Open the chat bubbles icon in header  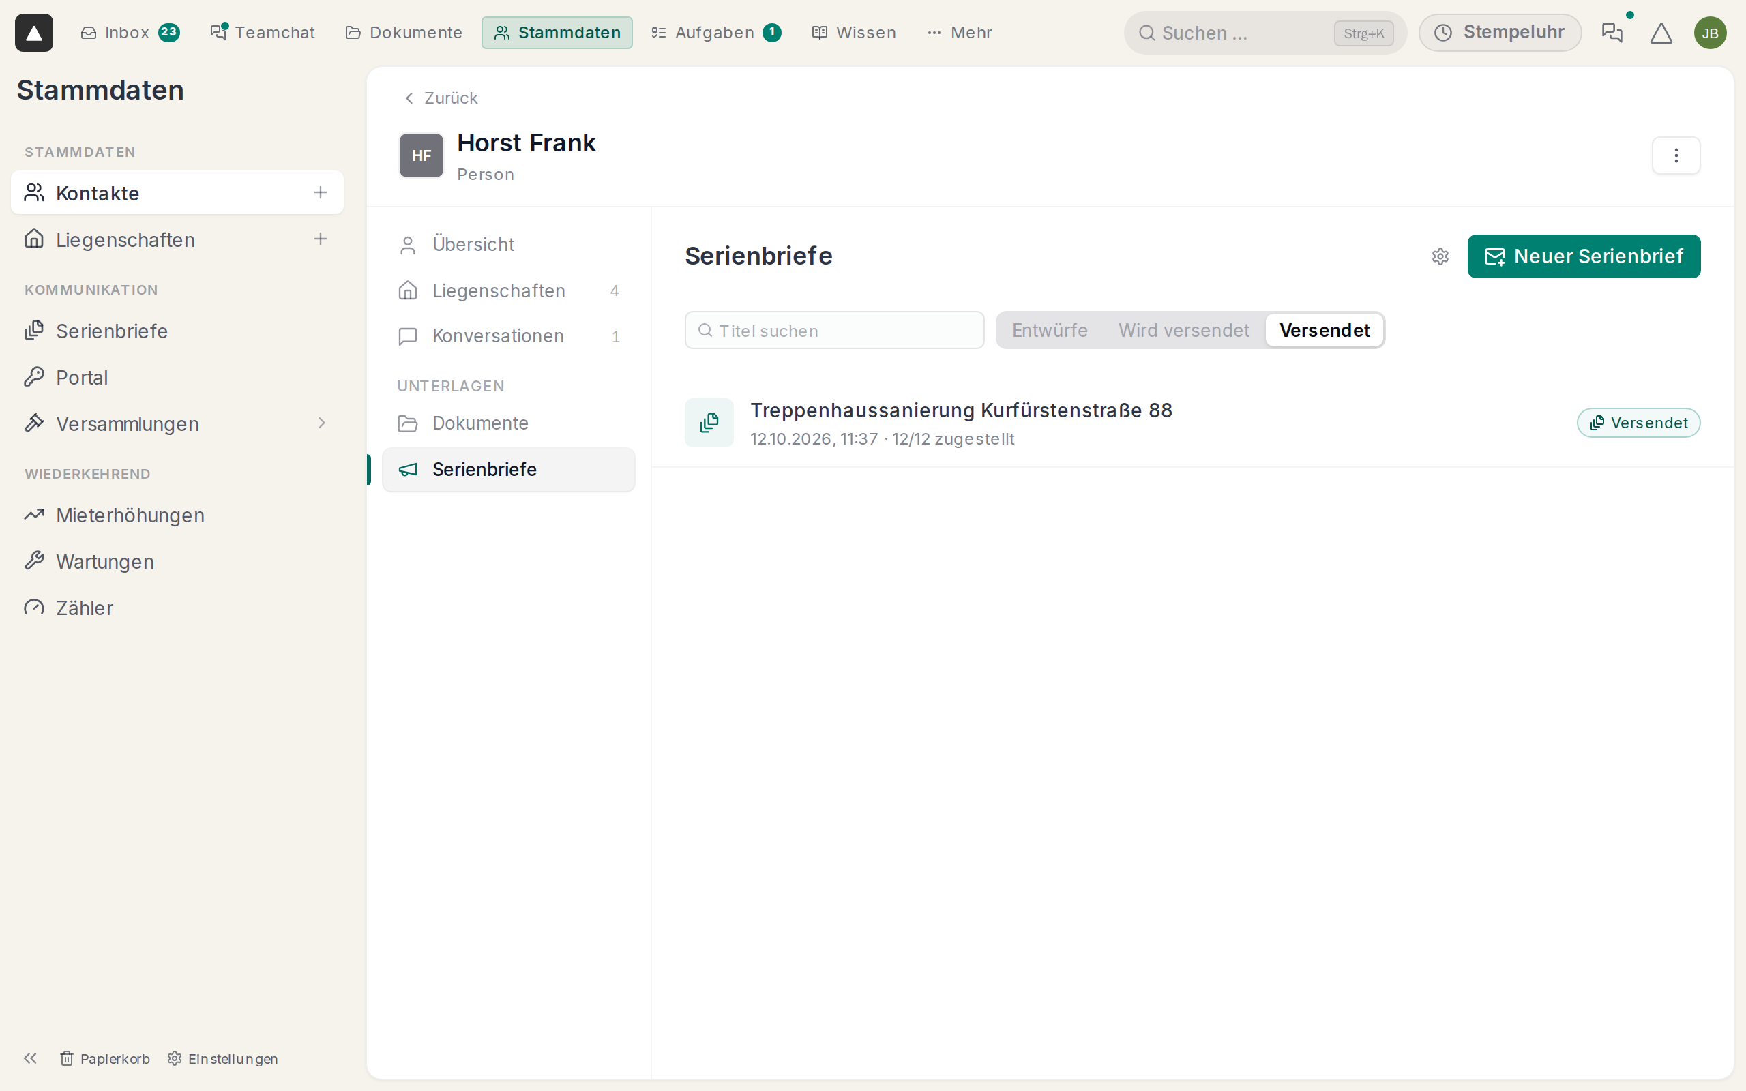click(1612, 33)
